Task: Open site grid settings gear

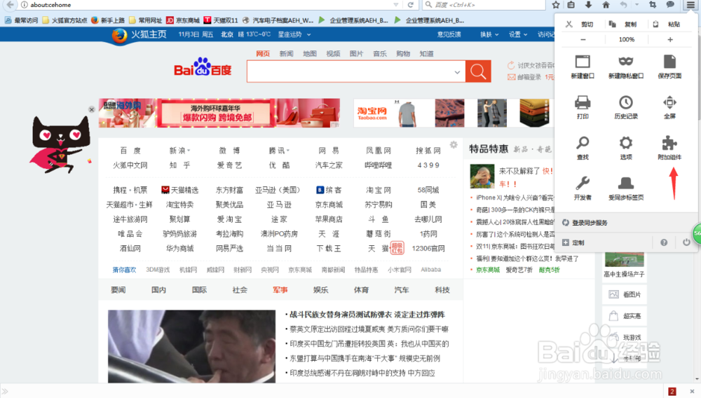Action: (454, 145)
